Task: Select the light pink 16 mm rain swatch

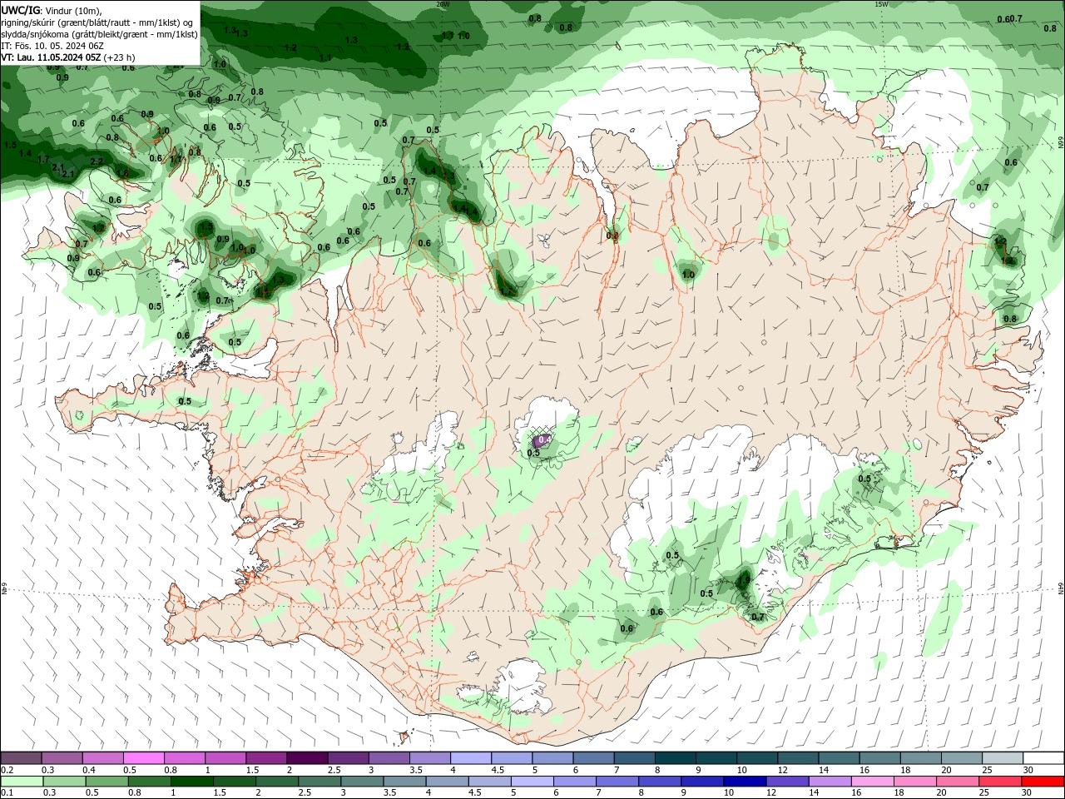Action: (x=873, y=782)
